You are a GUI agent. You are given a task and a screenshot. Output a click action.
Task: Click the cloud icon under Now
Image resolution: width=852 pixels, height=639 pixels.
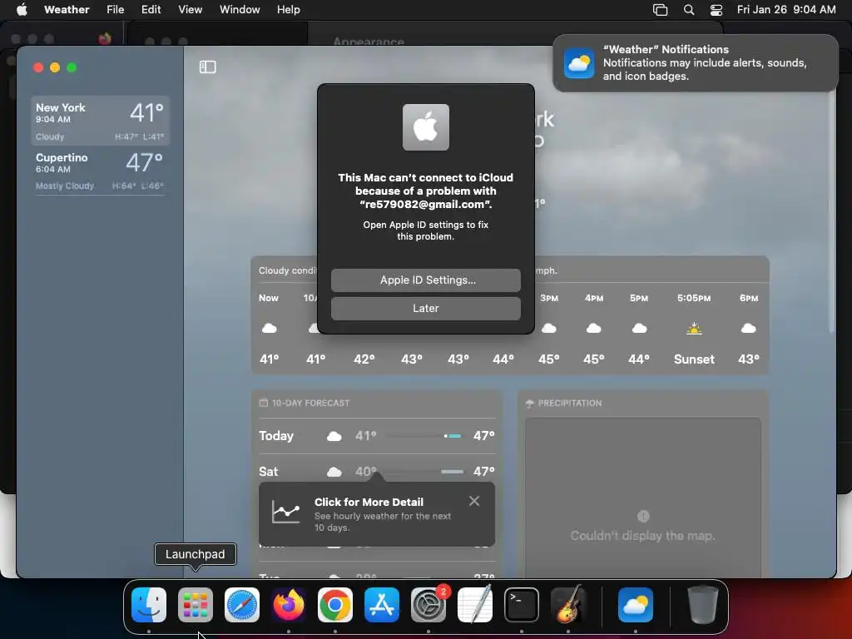coord(269,328)
